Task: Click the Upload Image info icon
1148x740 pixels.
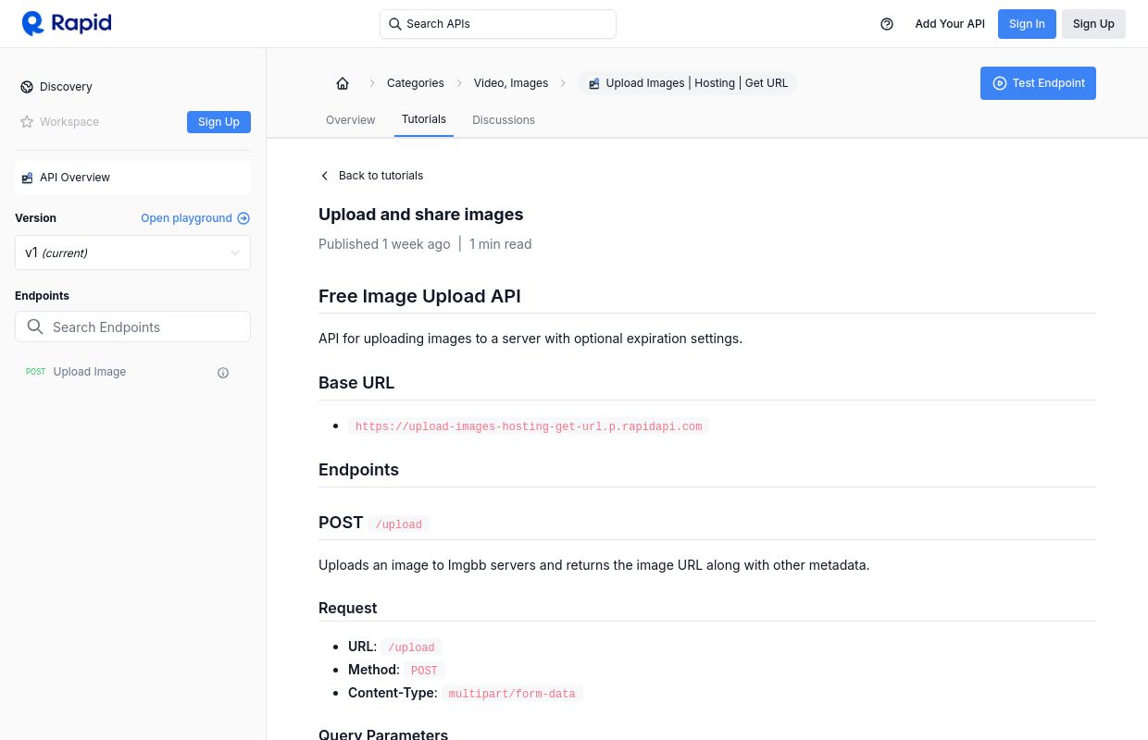Action: pos(223,373)
